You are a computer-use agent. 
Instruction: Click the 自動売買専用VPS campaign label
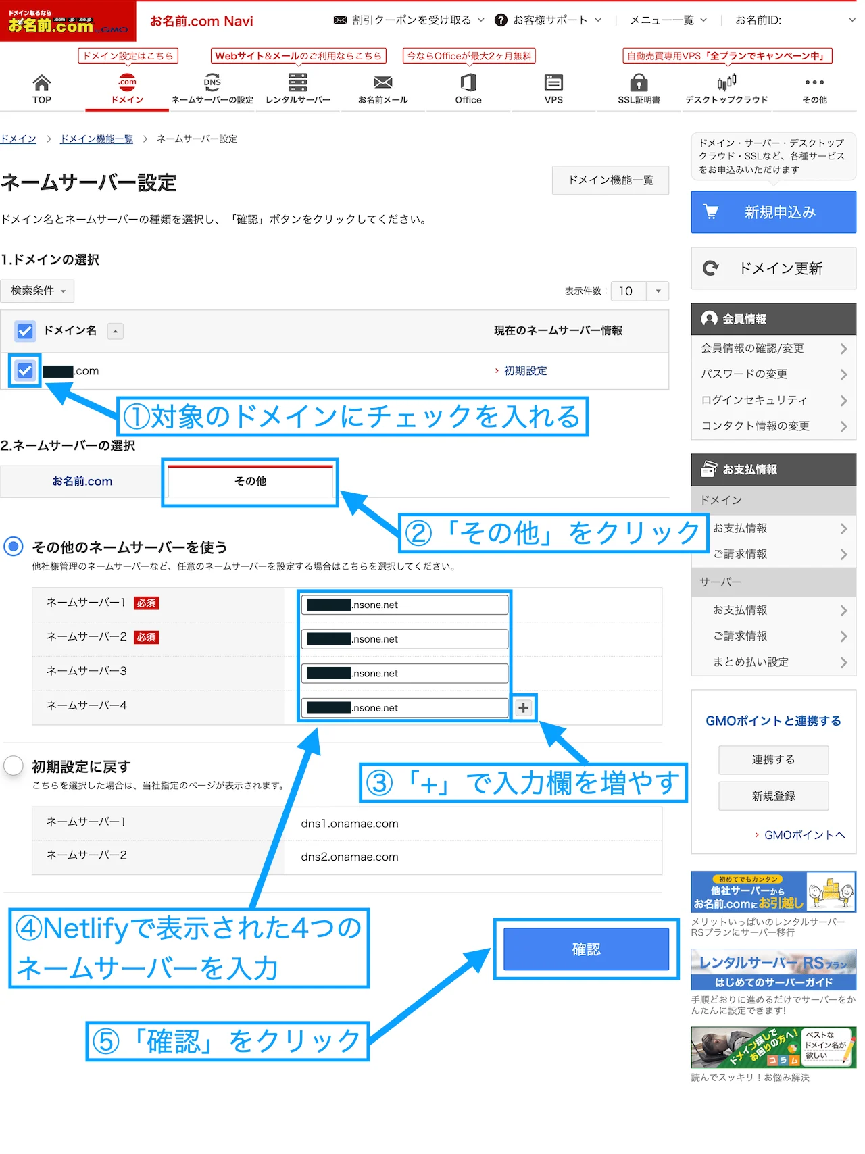click(727, 56)
